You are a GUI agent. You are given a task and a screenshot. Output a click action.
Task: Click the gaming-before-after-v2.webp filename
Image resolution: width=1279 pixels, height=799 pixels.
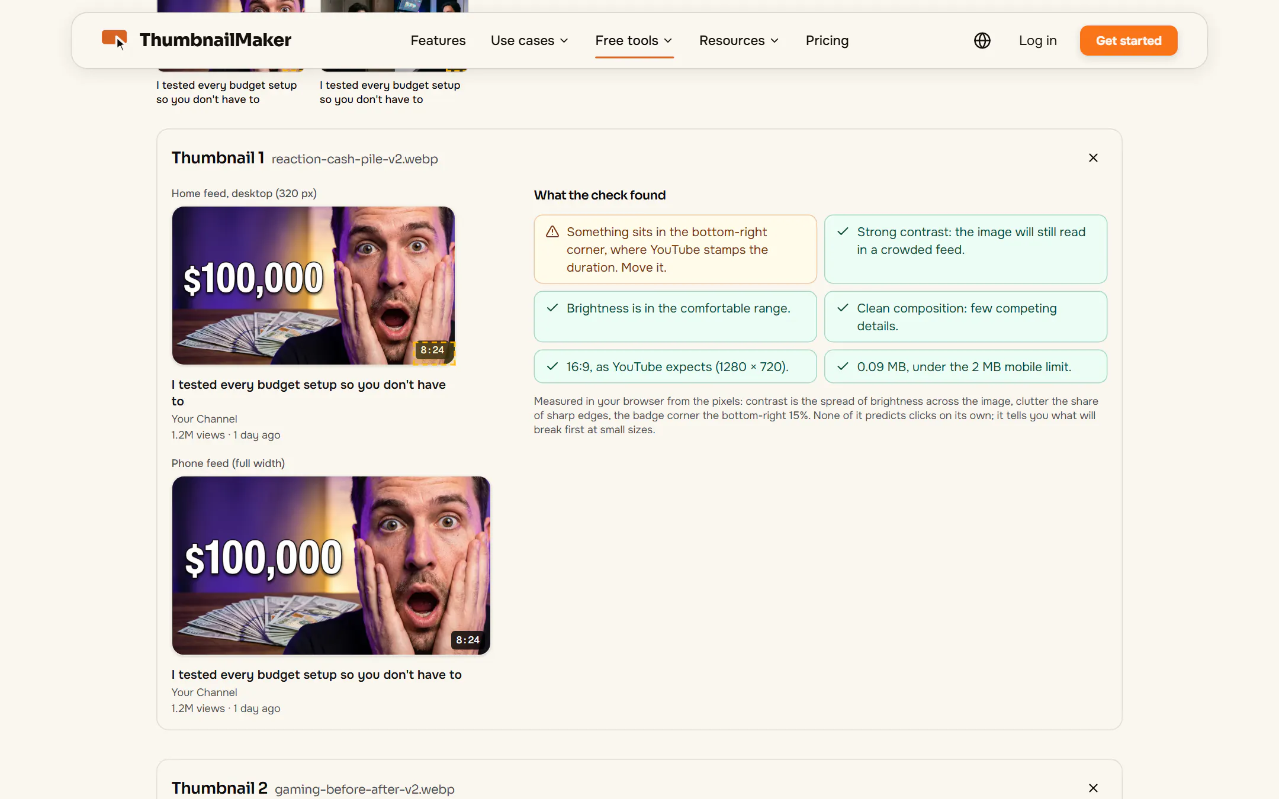[x=365, y=790]
